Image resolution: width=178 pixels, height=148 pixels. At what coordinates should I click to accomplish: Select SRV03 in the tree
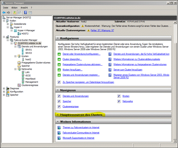(x=29, y=53)
